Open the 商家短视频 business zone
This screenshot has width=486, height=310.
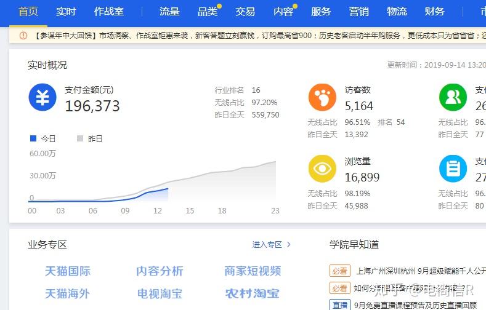253,271
